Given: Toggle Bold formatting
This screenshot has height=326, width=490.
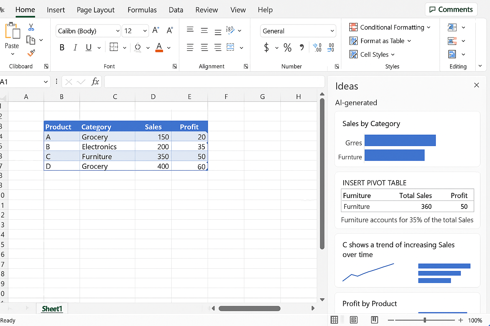Looking at the screenshot, I should click(x=62, y=48).
